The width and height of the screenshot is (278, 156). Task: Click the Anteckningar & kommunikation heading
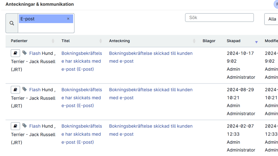point(40,4)
